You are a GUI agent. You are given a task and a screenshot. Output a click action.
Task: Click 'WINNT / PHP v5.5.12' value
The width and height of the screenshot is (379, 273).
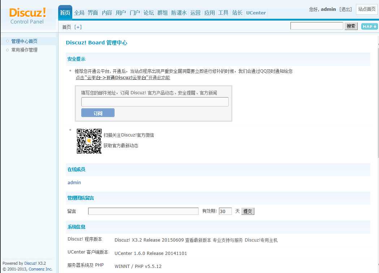[138, 266]
